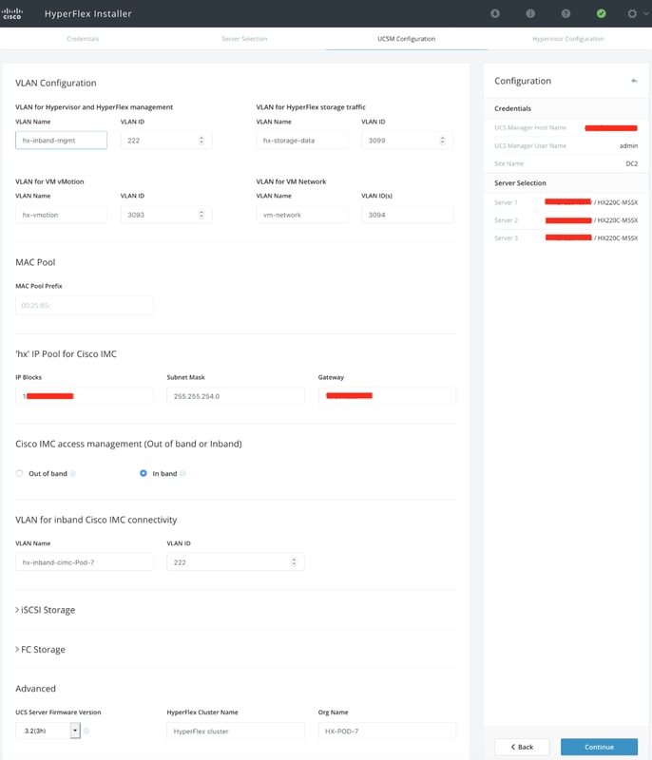Click the Site Name DC2 value
Screen dimensions: 652x760
(632, 163)
